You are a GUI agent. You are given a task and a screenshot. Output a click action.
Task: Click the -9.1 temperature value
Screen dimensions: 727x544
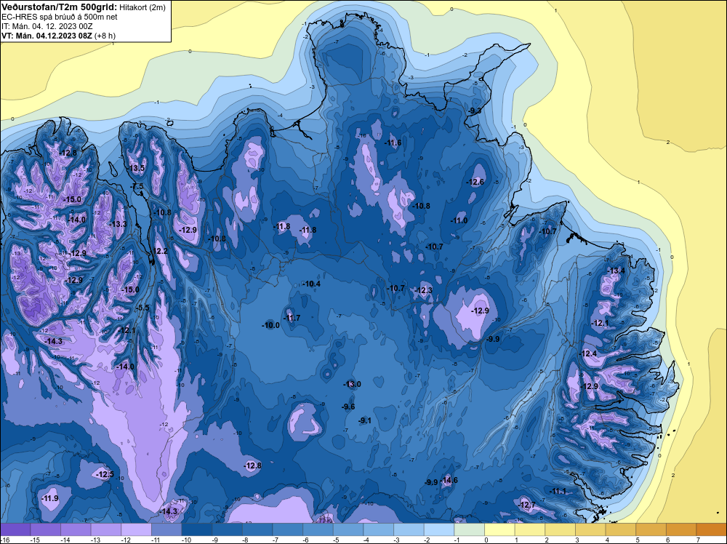[x=366, y=420]
